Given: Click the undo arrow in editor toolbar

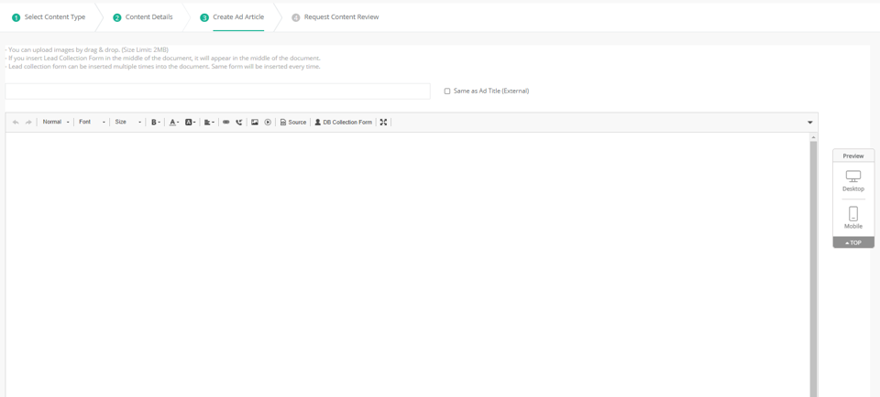Looking at the screenshot, I should [16, 122].
